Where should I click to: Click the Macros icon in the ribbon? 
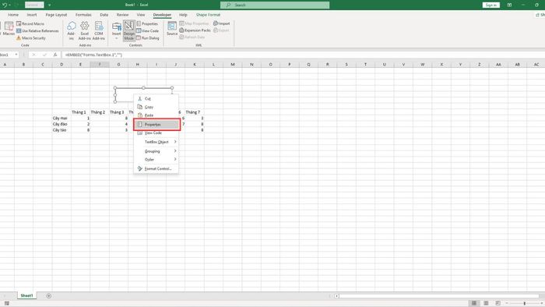coord(9,28)
